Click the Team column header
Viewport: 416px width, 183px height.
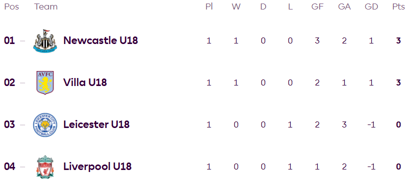point(46,6)
